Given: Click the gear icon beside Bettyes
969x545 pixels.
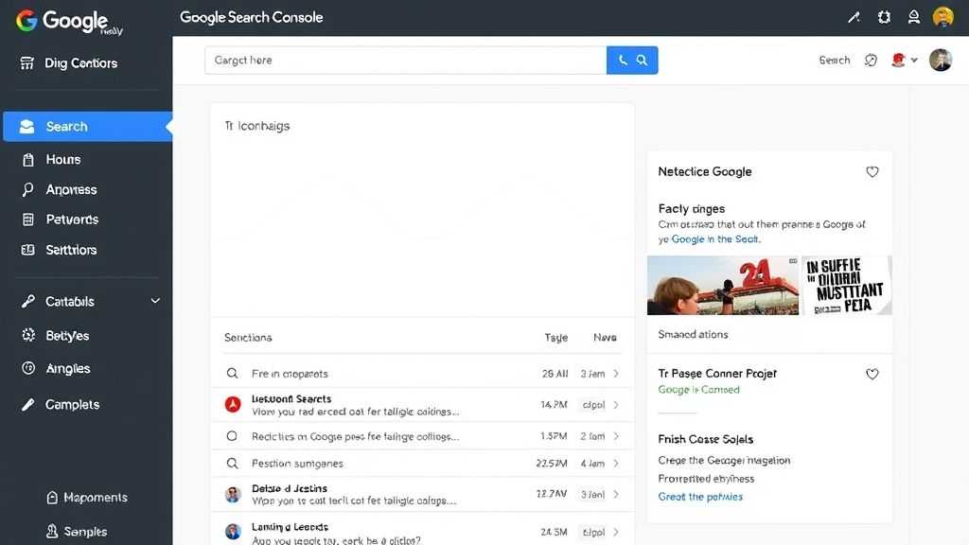Looking at the screenshot, I should pyautogui.click(x=28, y=335).
